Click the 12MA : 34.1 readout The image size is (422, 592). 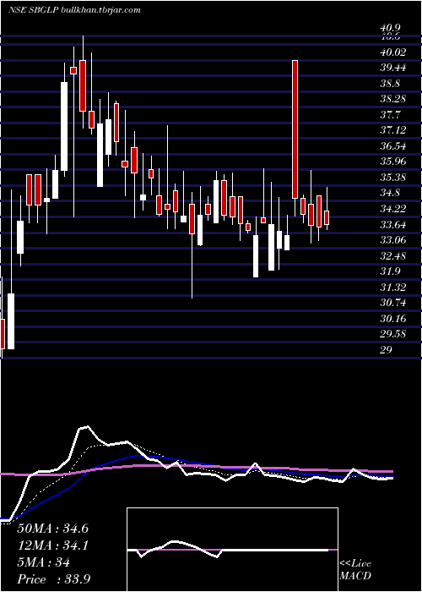pyautogui.click(x=52, y=545)
